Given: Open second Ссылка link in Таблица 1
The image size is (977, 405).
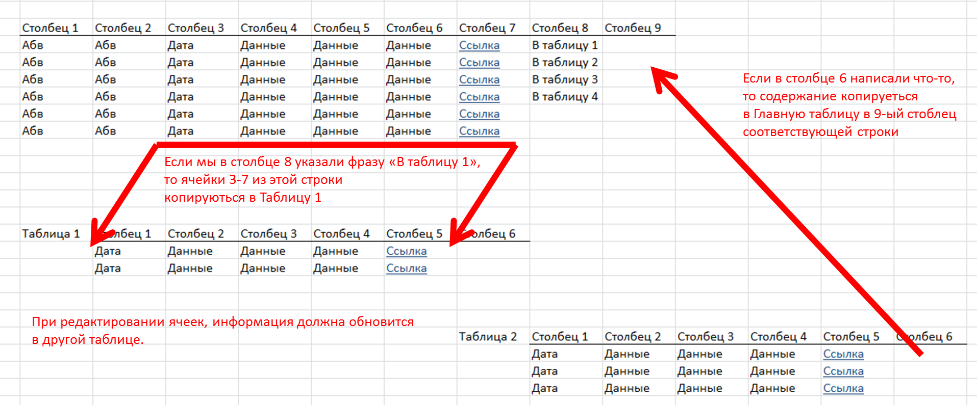Looking at the screenshot, I should pos(407,268).
